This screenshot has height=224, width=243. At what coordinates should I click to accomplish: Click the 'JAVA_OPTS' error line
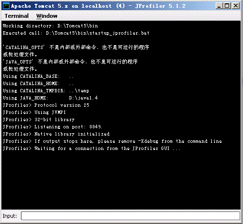coord(70,62)
